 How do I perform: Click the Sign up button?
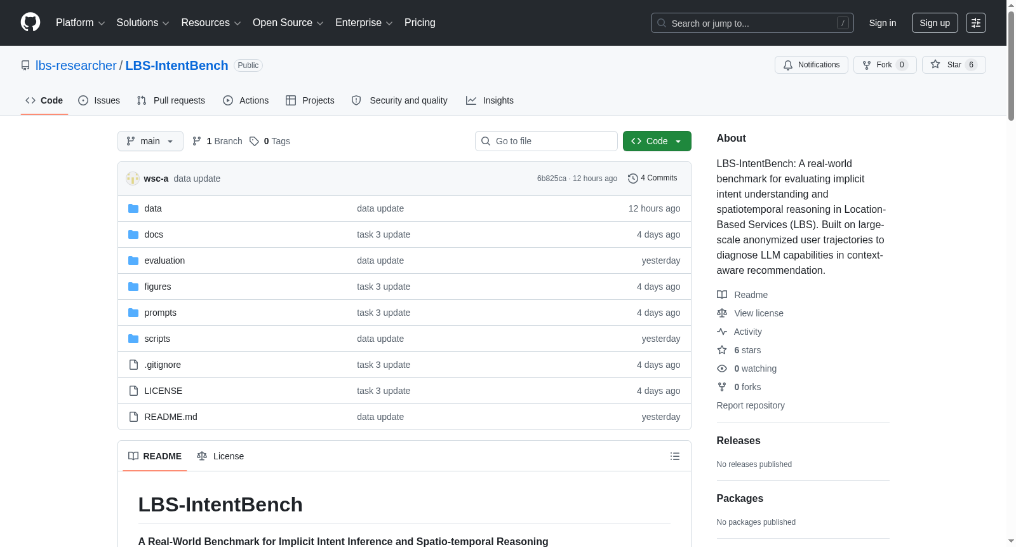935,23
